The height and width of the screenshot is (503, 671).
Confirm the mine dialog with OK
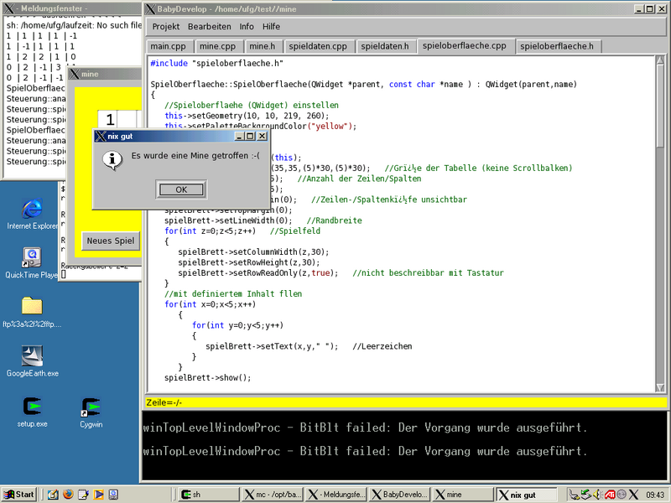181,189
